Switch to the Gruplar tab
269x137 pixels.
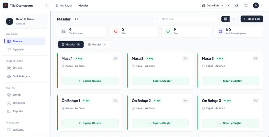(x=97, y=45)
